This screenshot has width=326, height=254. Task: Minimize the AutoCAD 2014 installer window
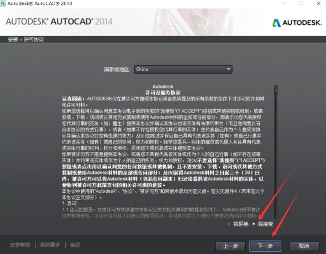click(283, 3)
